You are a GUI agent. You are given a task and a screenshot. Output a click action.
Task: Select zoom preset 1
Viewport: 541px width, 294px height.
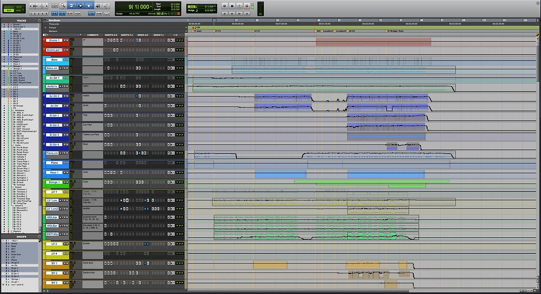click(x=31, y=13)
